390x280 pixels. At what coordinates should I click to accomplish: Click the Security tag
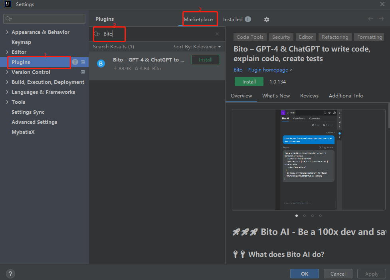click(x=281, y=37)
